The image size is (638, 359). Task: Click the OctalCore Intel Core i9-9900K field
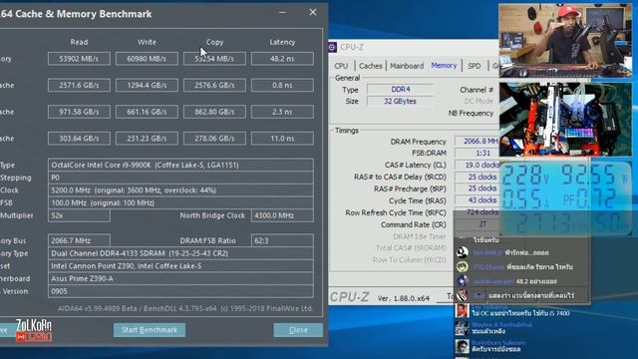tap(180, 165)
